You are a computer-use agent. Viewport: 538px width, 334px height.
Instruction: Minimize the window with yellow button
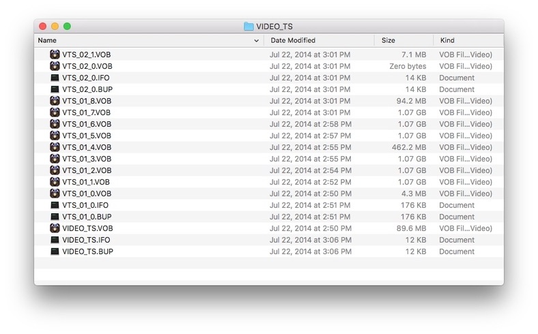point(55,26)
